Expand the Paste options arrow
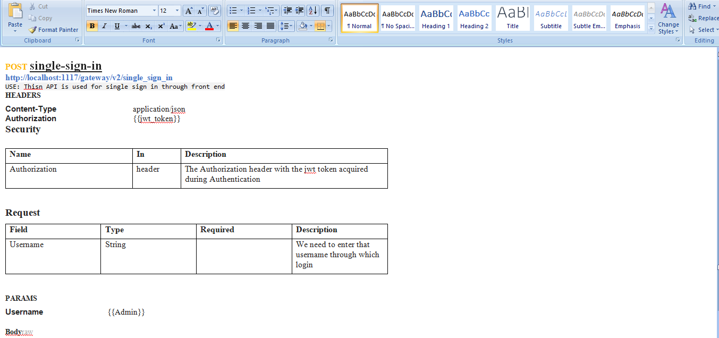The width and height of the screenshot is (719, 338). [x=15, y=31]
